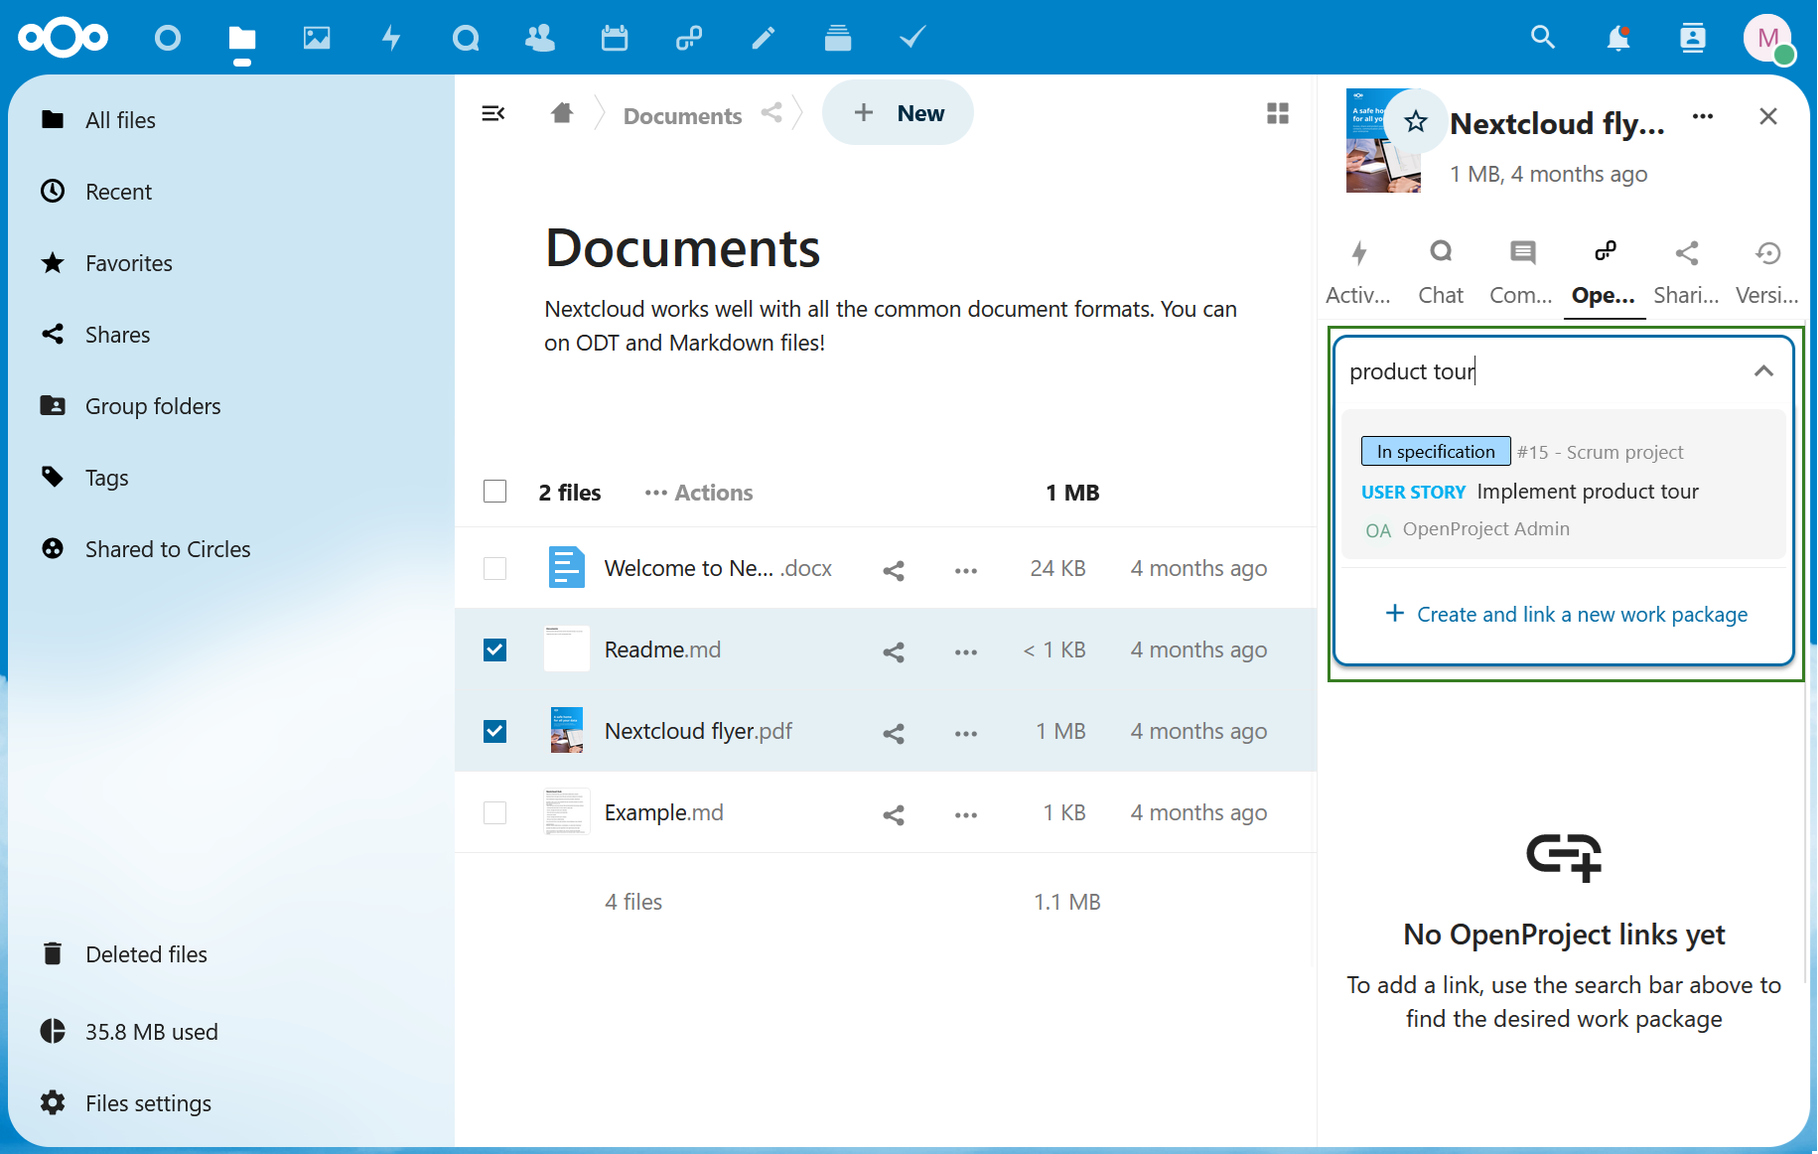Screen dimensions: 1818x1154
Task: Toggle the select-all files checkbox
Action: tap(494, 491)
